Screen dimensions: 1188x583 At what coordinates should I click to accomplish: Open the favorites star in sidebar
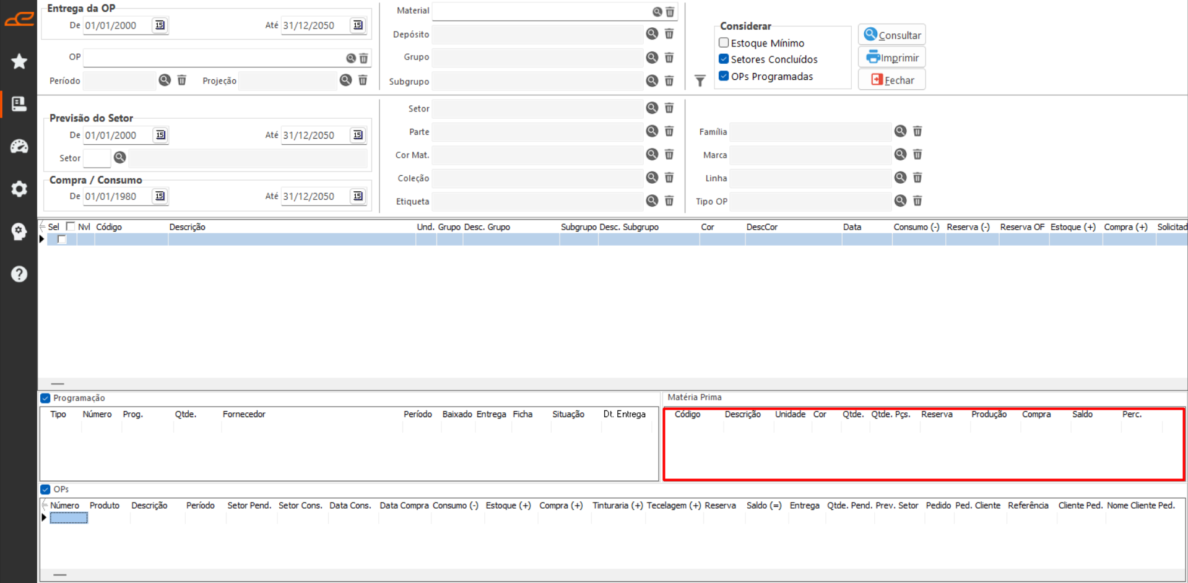tap(19, 61)
